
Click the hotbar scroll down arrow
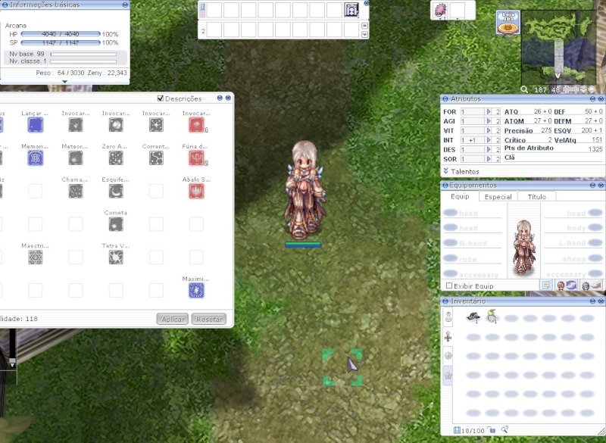[x=364, y=34]
